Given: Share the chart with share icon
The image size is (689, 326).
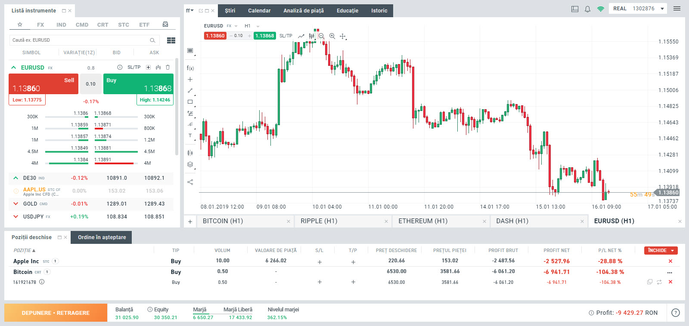Looking at the screenshot, I should (x=190, y=182).
